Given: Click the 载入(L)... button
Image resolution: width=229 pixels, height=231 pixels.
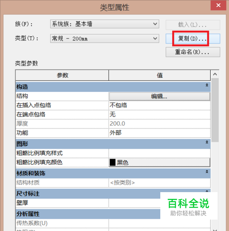Looking at the screenshot, I should point(193,25).
